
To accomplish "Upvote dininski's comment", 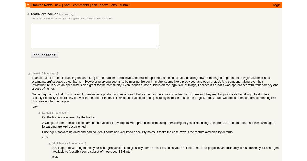I will (x=29, y=74).
